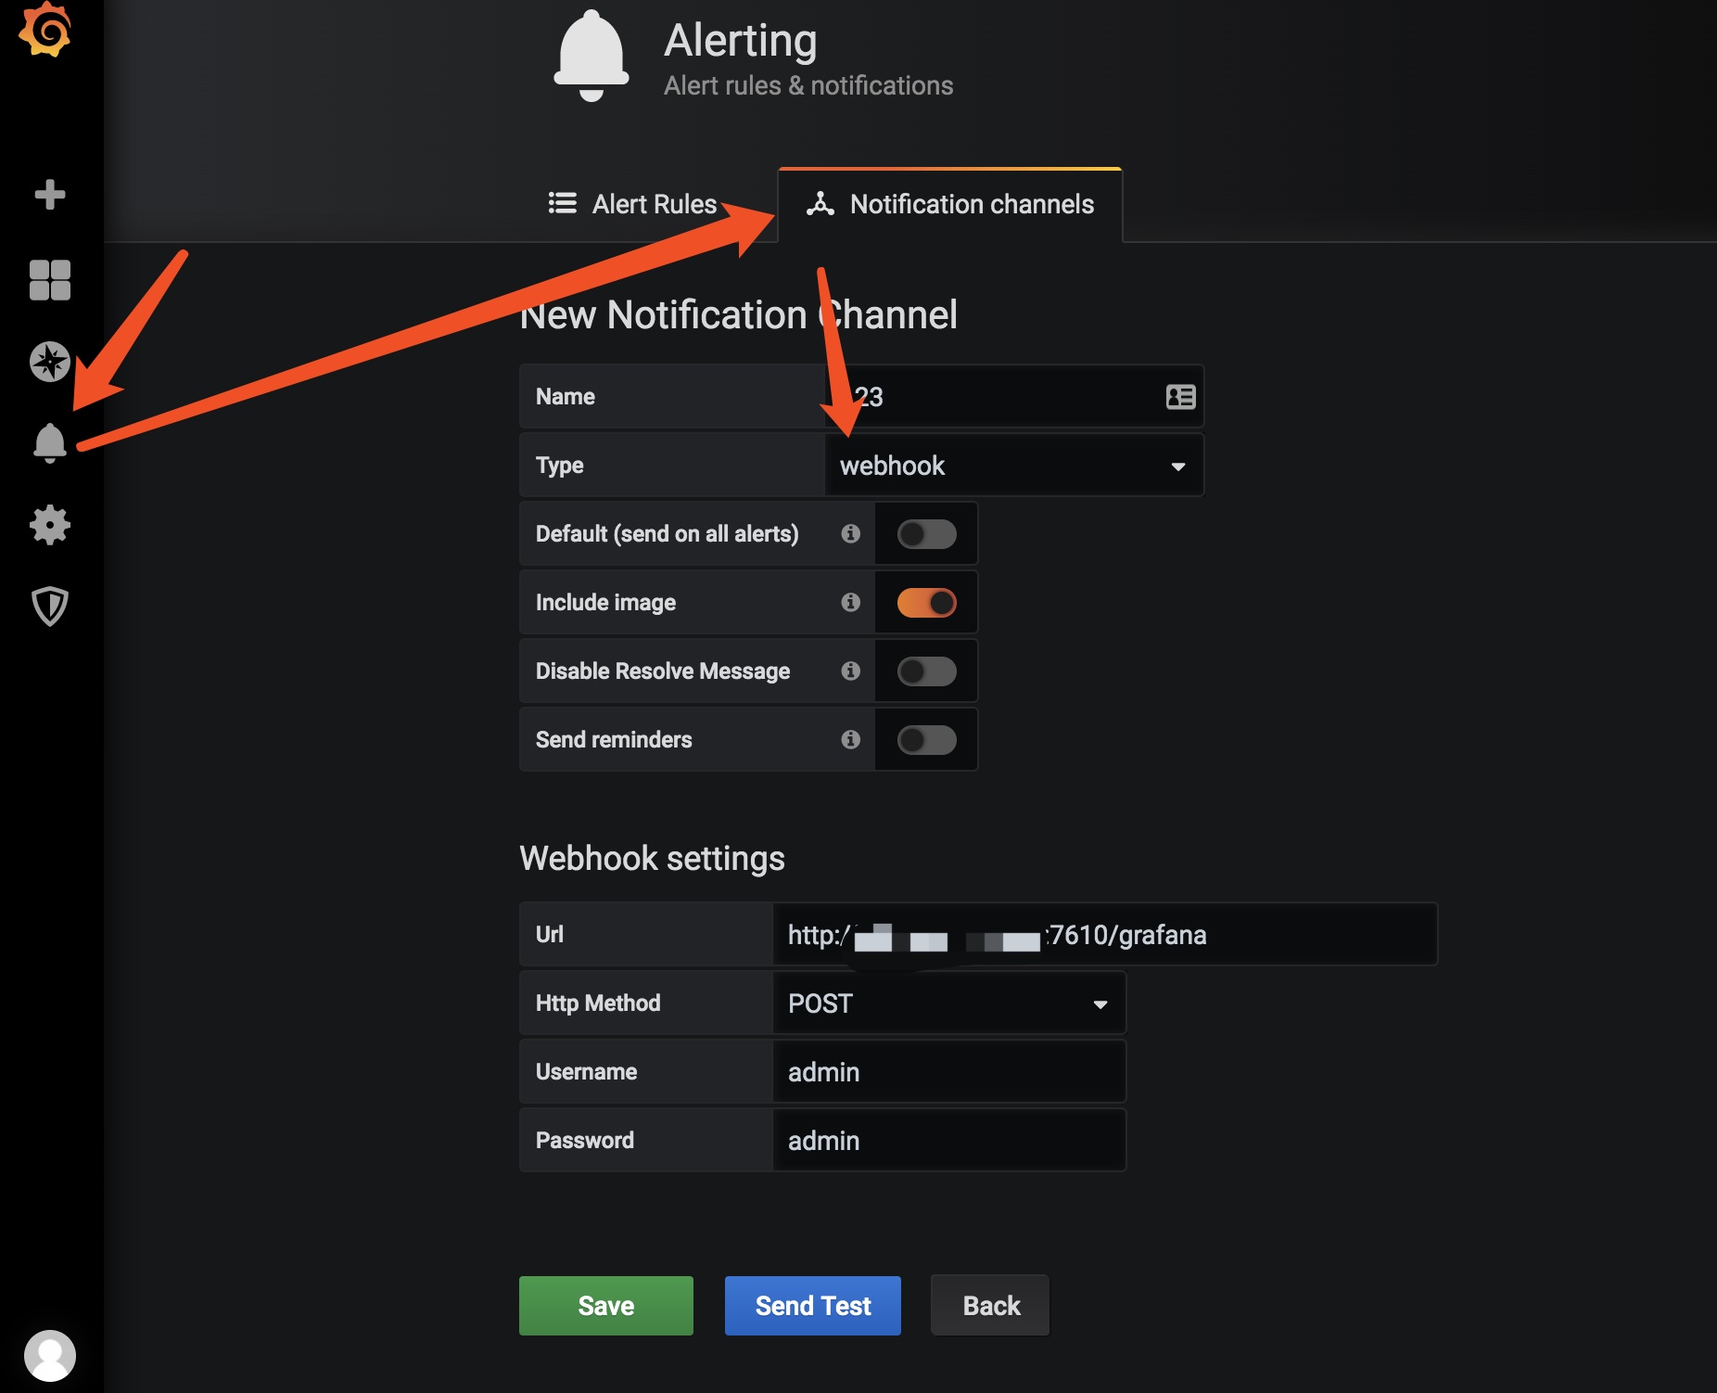
Task: Enable Disable Resolve Message switch
Action: click(926, 671)
